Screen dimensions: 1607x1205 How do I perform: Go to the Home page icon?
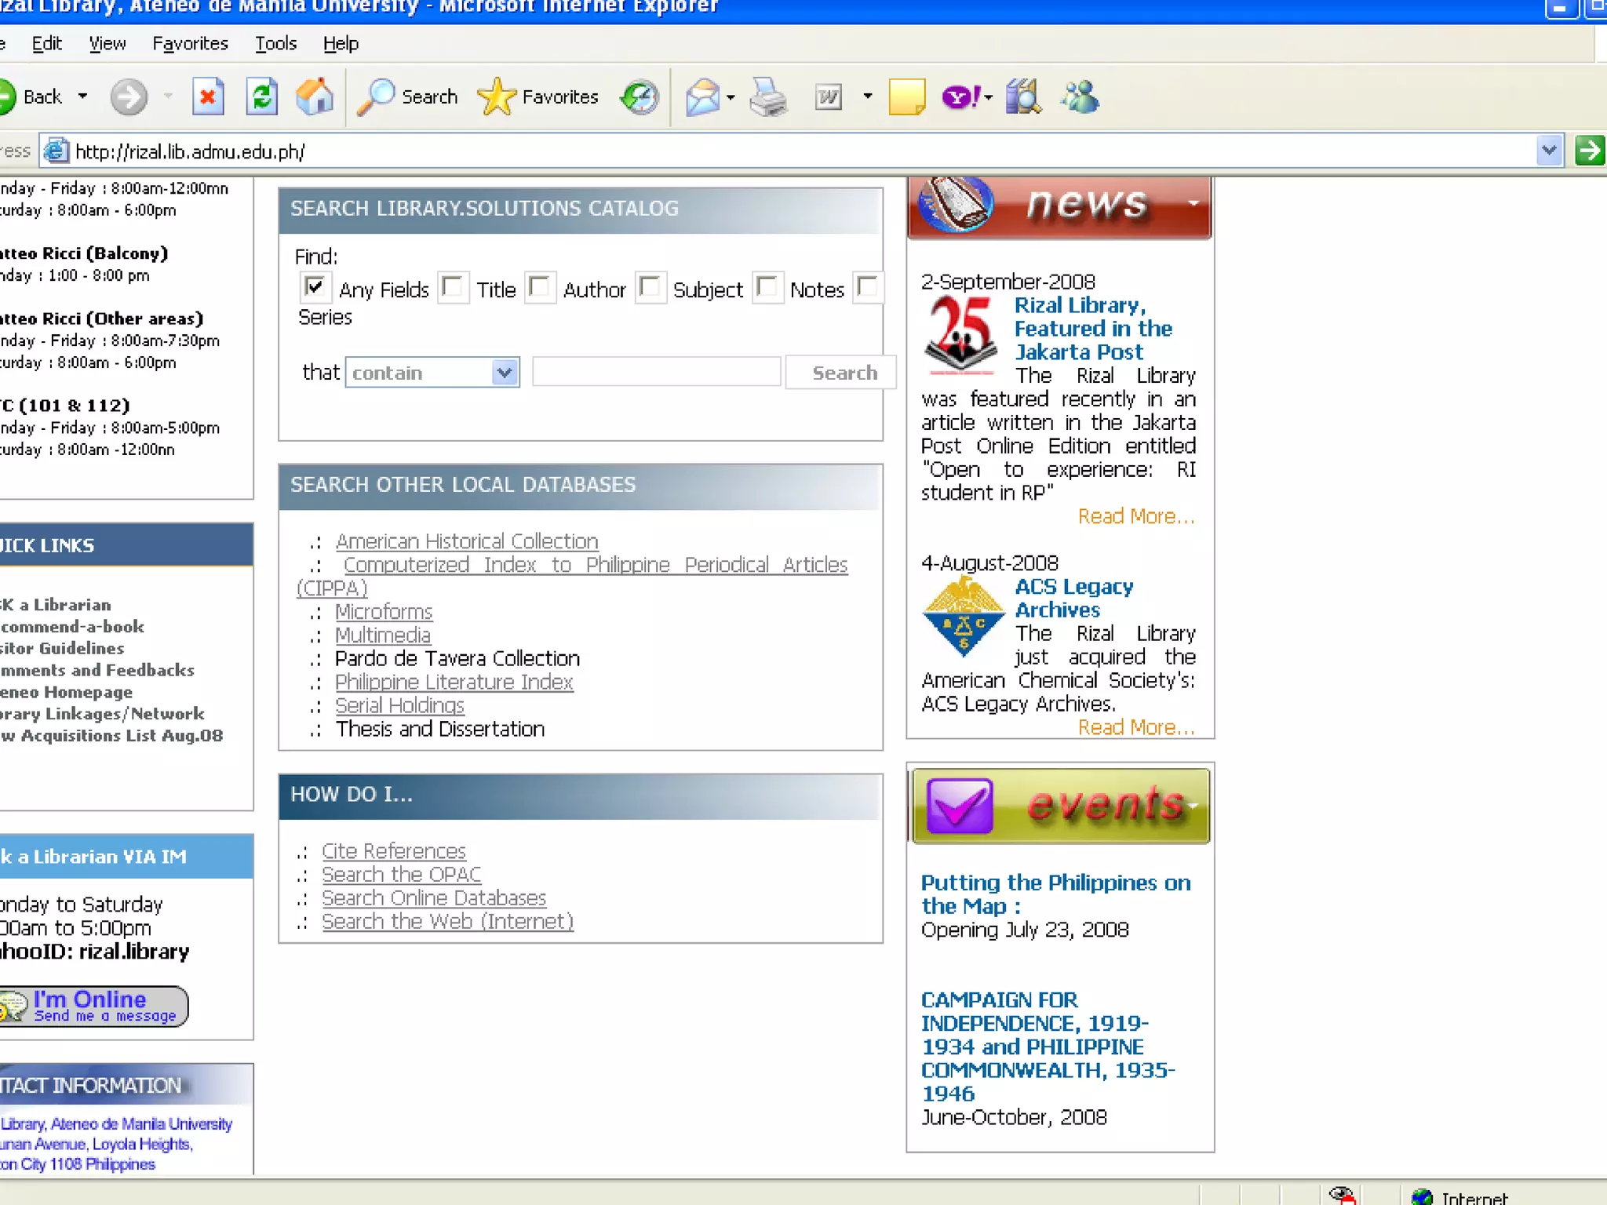pos(315,97)
